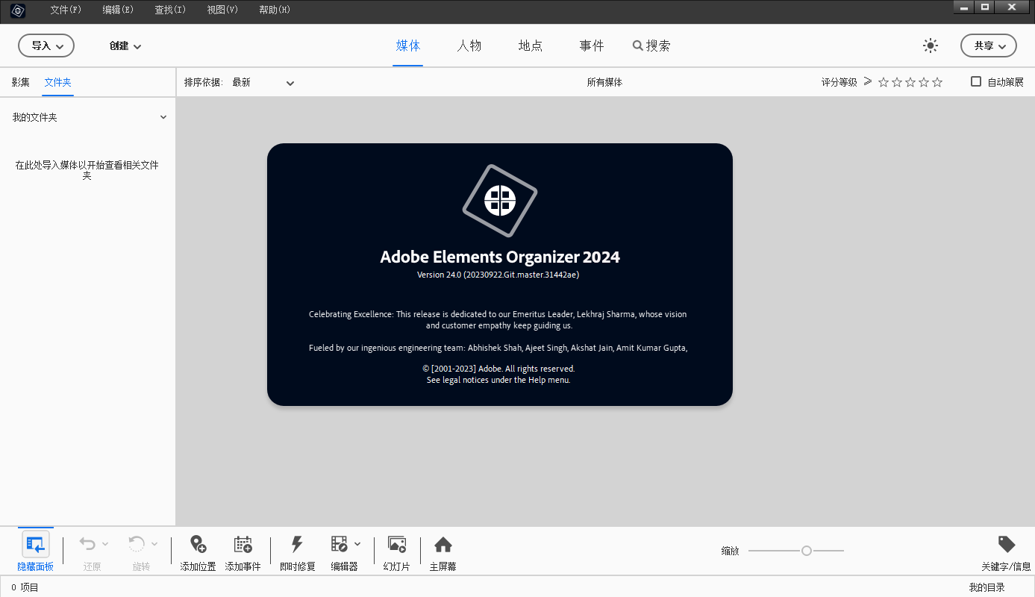Select the 文件夹 folders tab
The image size is (1035, 597).
[58, 82]
